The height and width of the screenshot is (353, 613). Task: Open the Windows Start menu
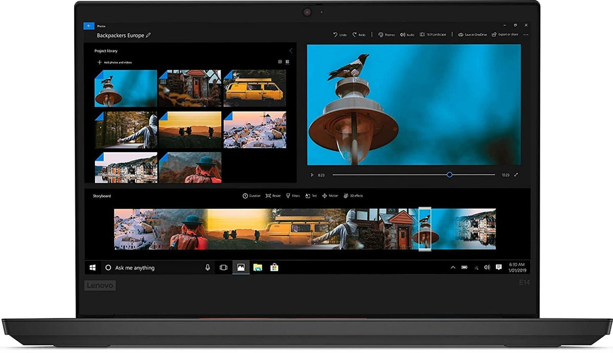(93, 267)
